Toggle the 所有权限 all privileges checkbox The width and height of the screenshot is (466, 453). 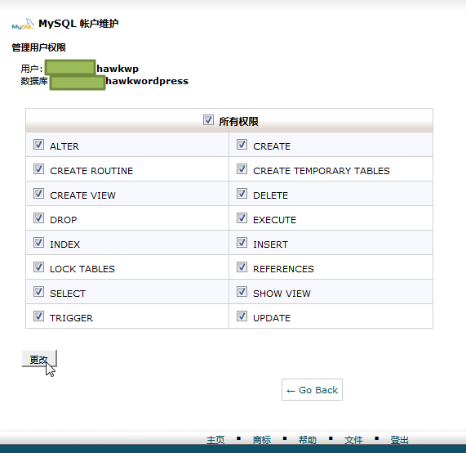pyautogui.click(x=208, y=120)
